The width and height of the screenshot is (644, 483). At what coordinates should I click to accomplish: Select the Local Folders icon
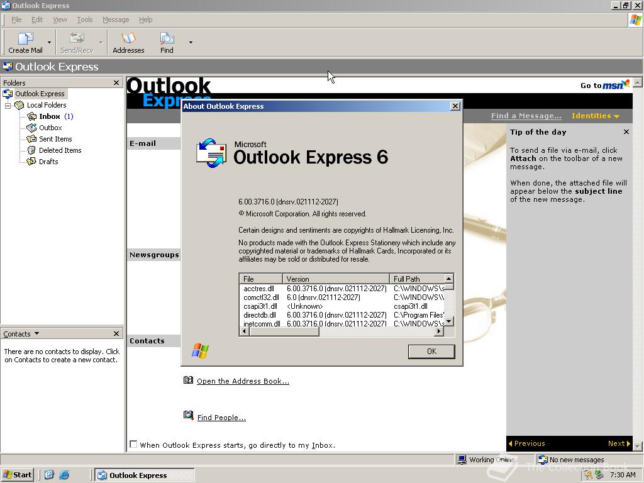[19, 105]
